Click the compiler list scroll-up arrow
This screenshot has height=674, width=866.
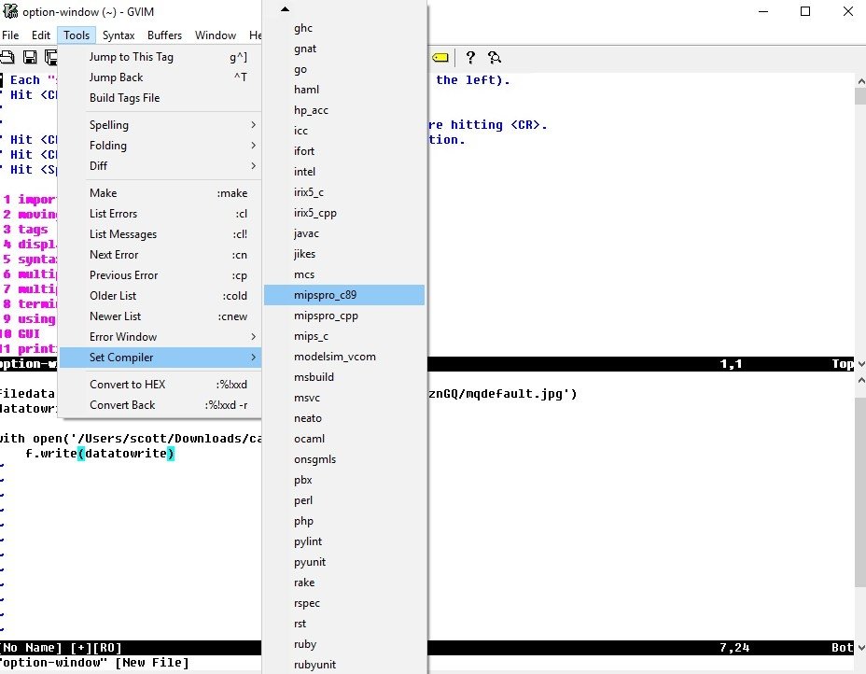tap(285, 8)
